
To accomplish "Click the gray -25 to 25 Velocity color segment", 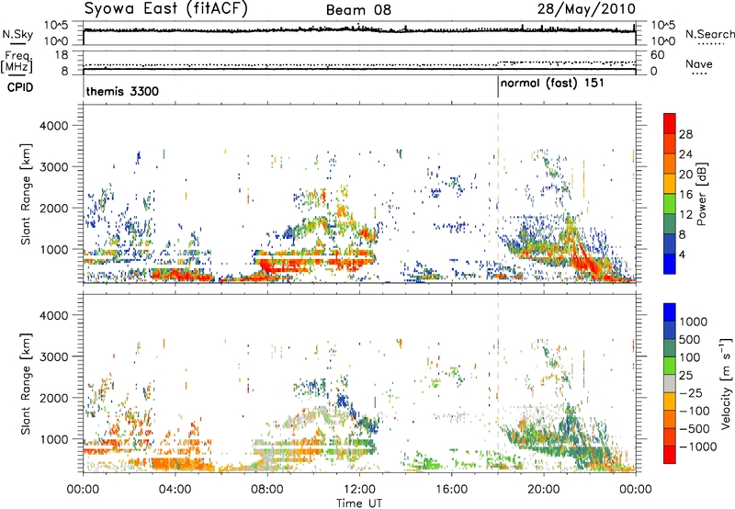I will [x=670, y=384].
